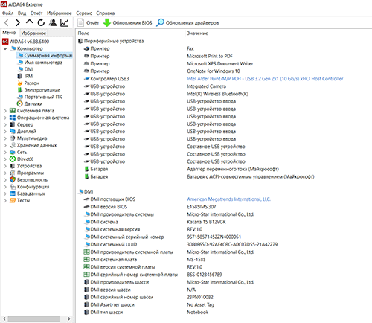The width and height of the screenshot is (372, 323).
Task: Click the Back navigation arrow
Action: pos(7,22)
